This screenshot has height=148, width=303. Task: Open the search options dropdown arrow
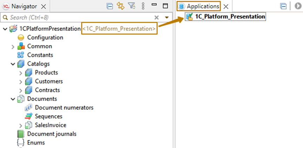(x=167, y=18)
